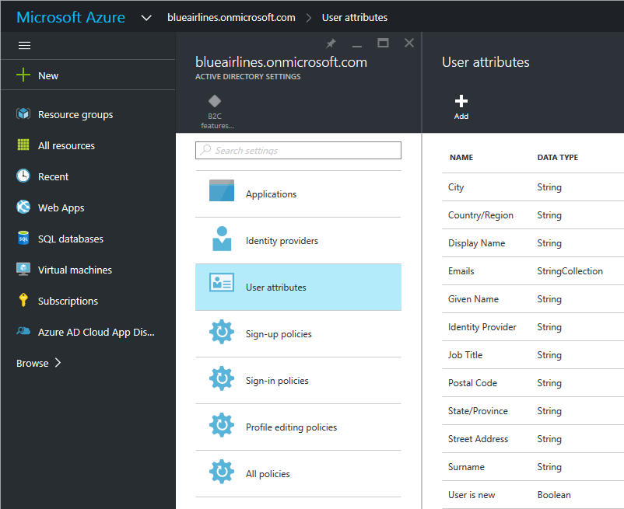Open Identity providers settings
This screenshot has height=509, width=624.
tap(298, 240)
